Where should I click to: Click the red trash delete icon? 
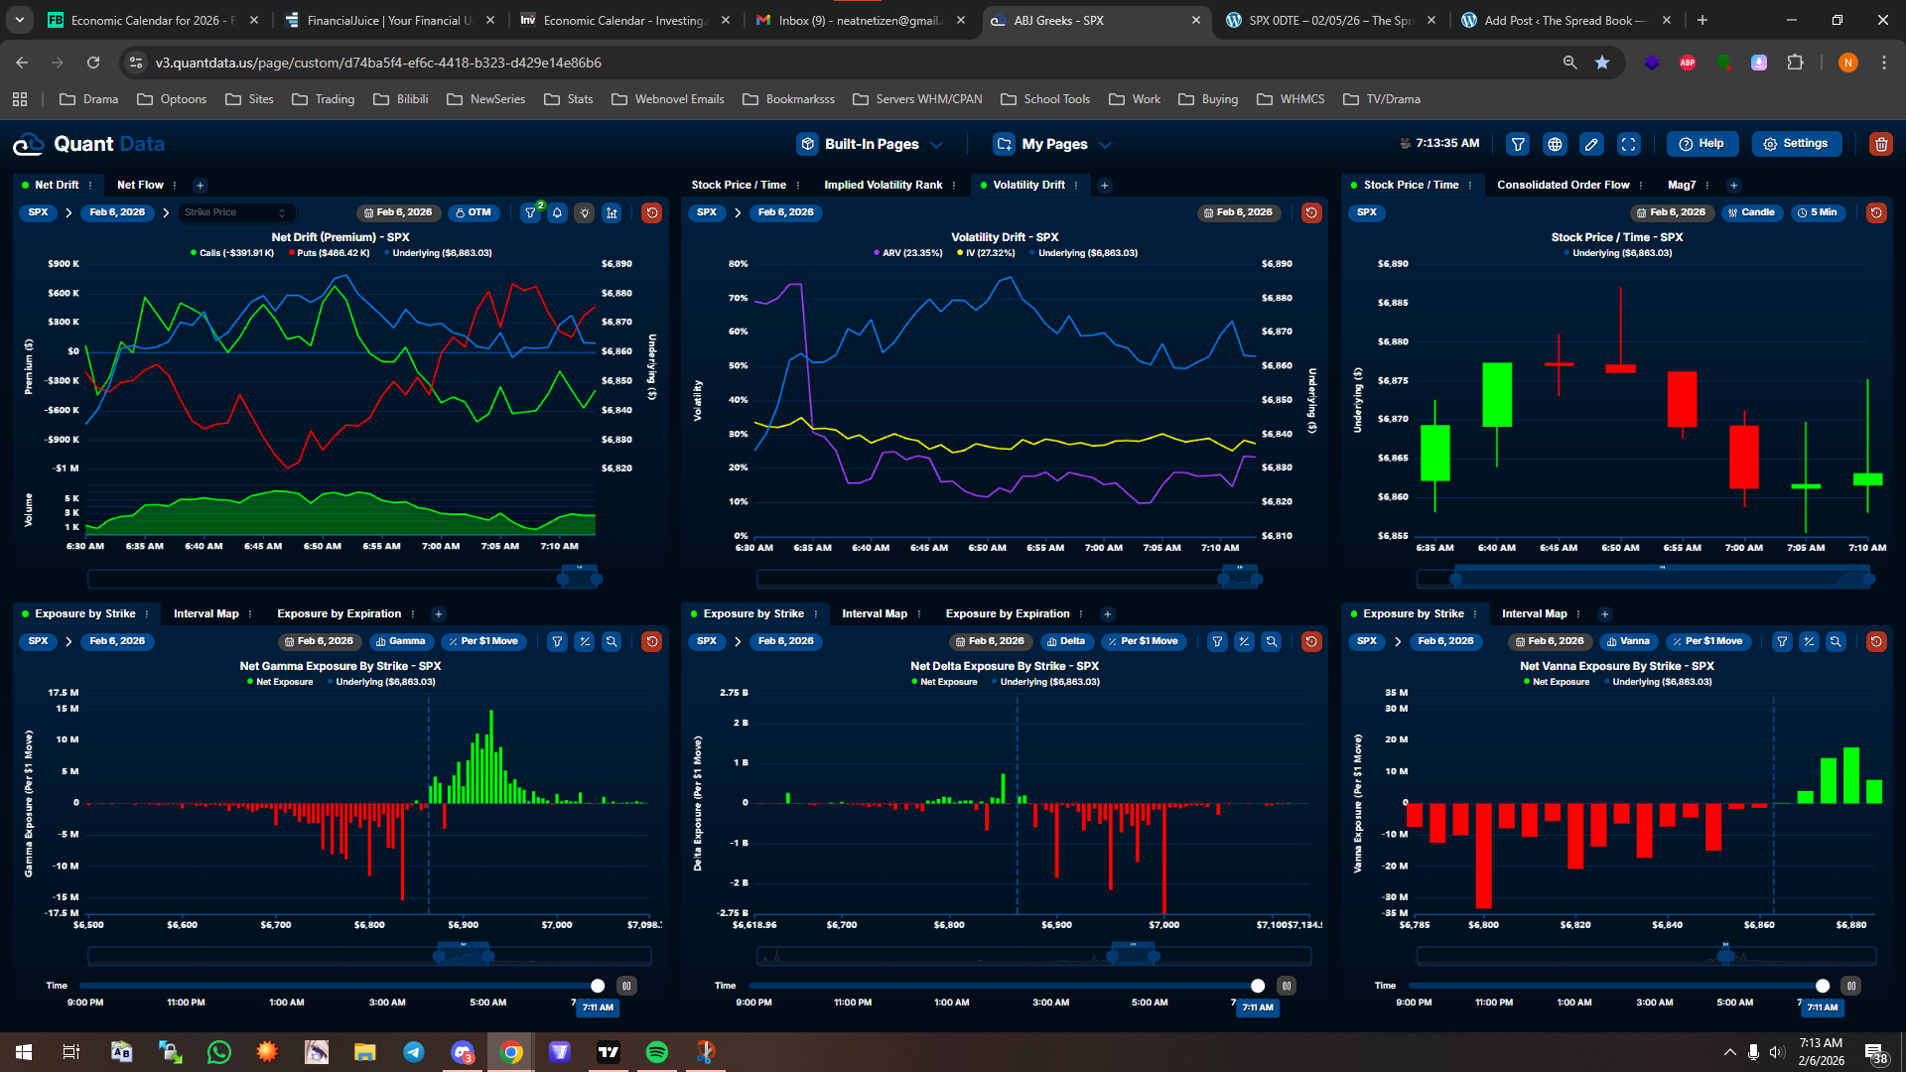(1880, 144)
